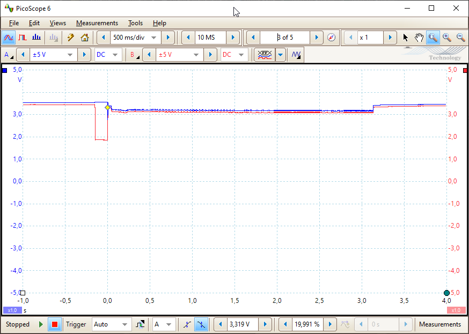Screen dimensions: 469x334
Task: Open the Buffer Navigator compass icon
Action: pyautogui.click(x=332, y=38)
